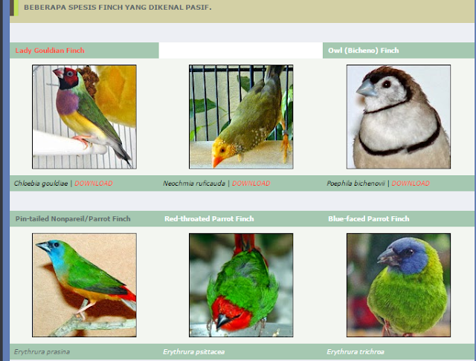
Task: Open the Lady Gouldian Finch heading link
Action: pyautogui.click(x=50, y=51)
